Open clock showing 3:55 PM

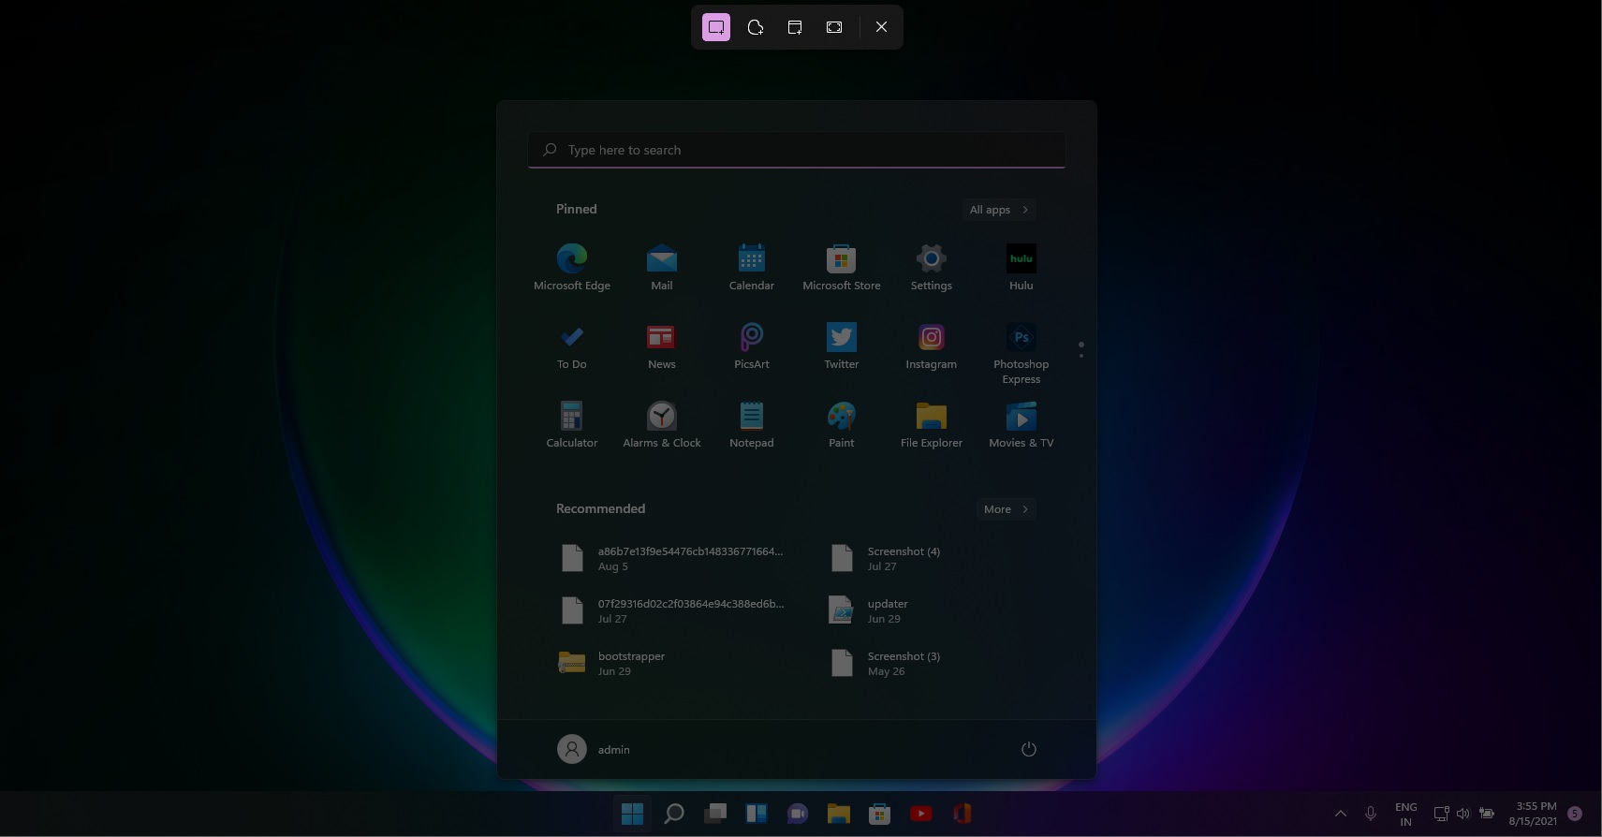(x=1533, y=814)
